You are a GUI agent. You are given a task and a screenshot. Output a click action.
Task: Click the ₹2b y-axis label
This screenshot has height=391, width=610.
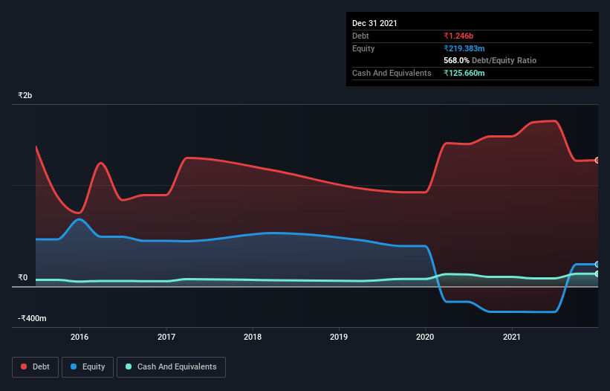[25, 95]
